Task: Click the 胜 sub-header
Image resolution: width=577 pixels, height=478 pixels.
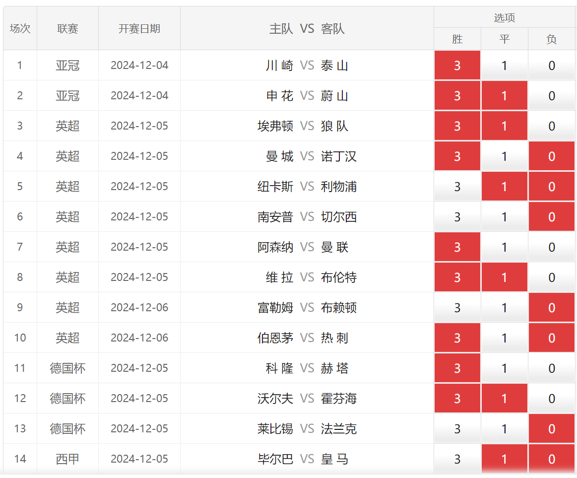Action: tap(457, 39)
